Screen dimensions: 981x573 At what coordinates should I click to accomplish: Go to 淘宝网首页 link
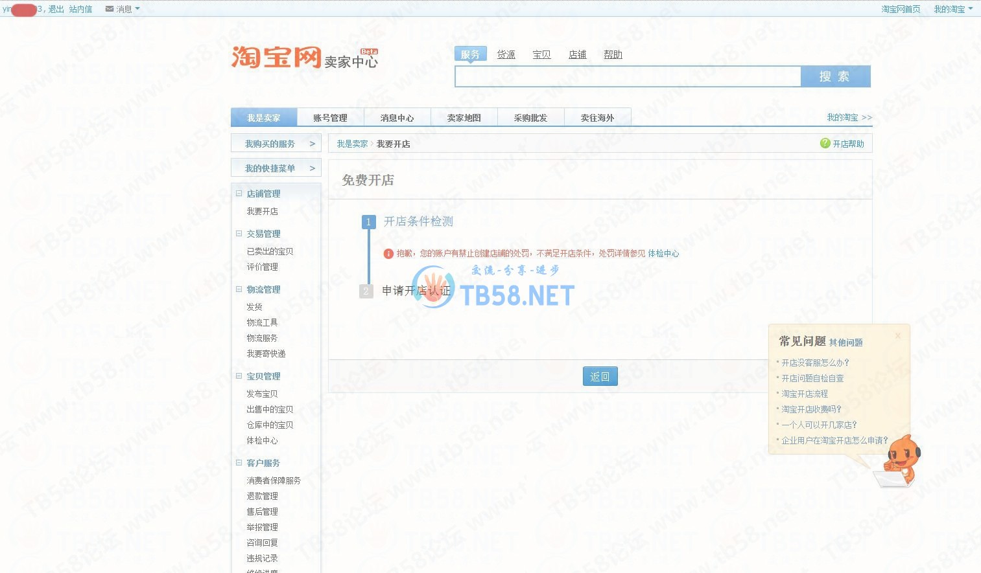901,9
